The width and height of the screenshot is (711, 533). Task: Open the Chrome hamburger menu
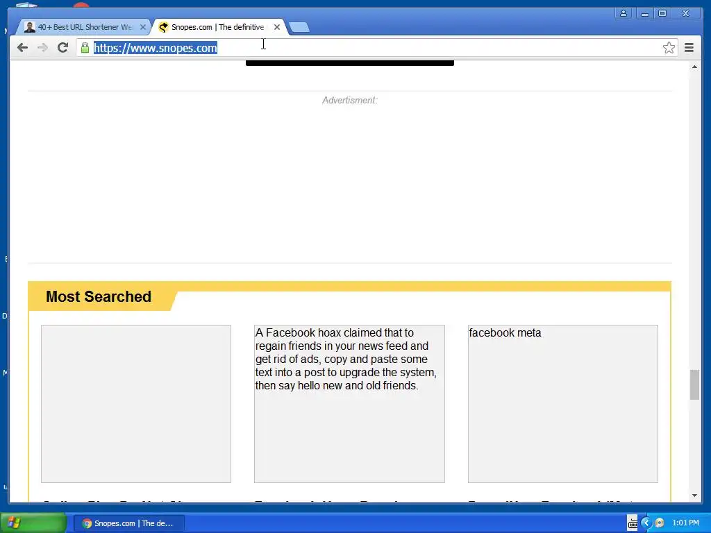point(689,48)
